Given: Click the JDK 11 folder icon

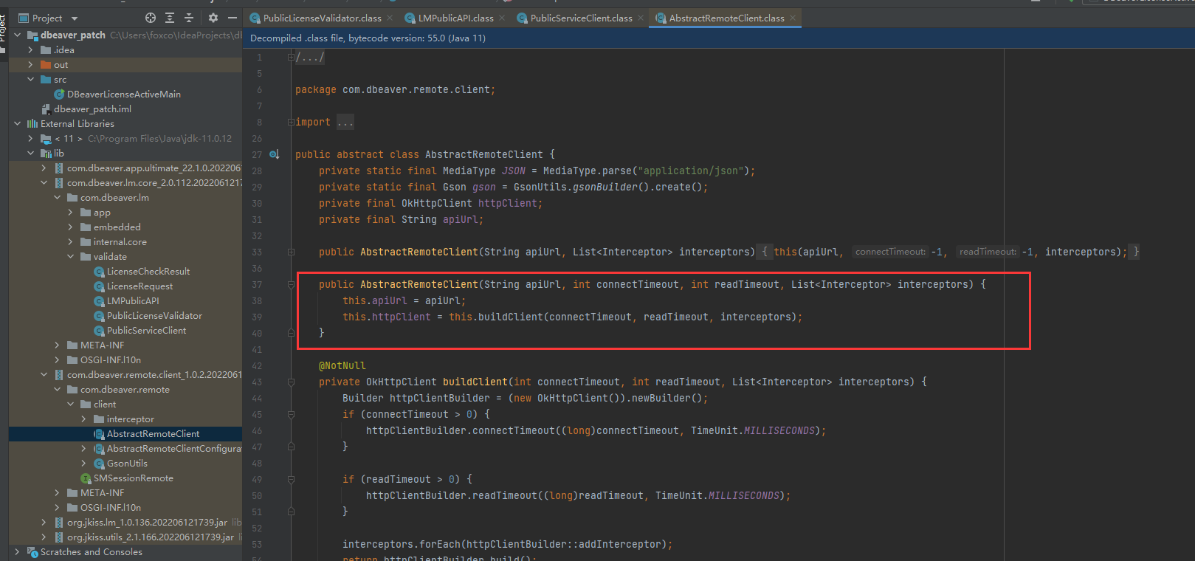Looking at the screenshot, I should pos(47,138).
